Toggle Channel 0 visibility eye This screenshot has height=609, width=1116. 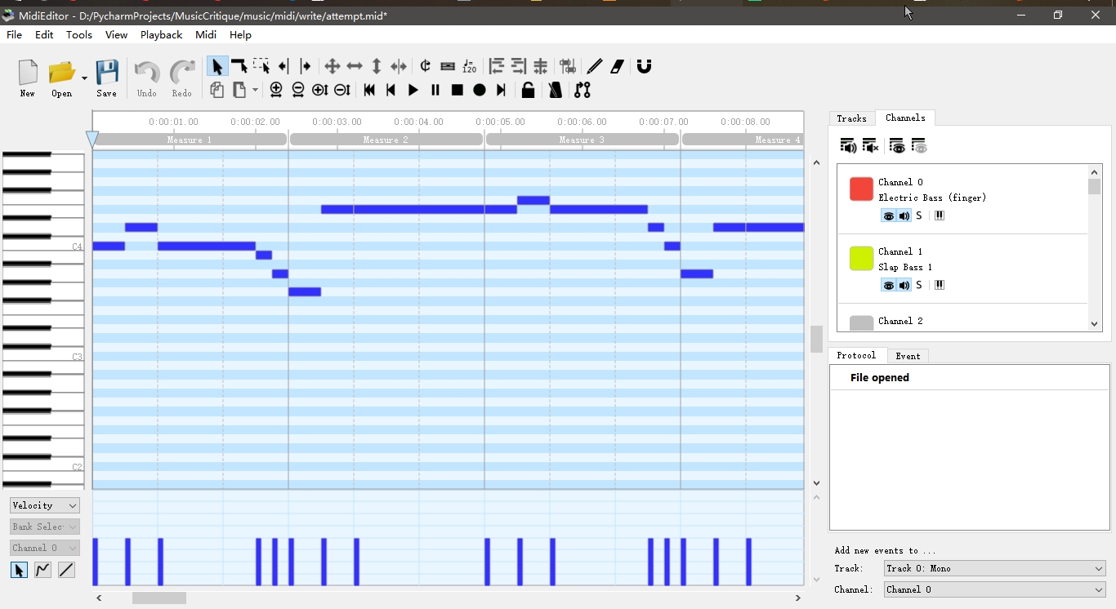coord(889,216)
